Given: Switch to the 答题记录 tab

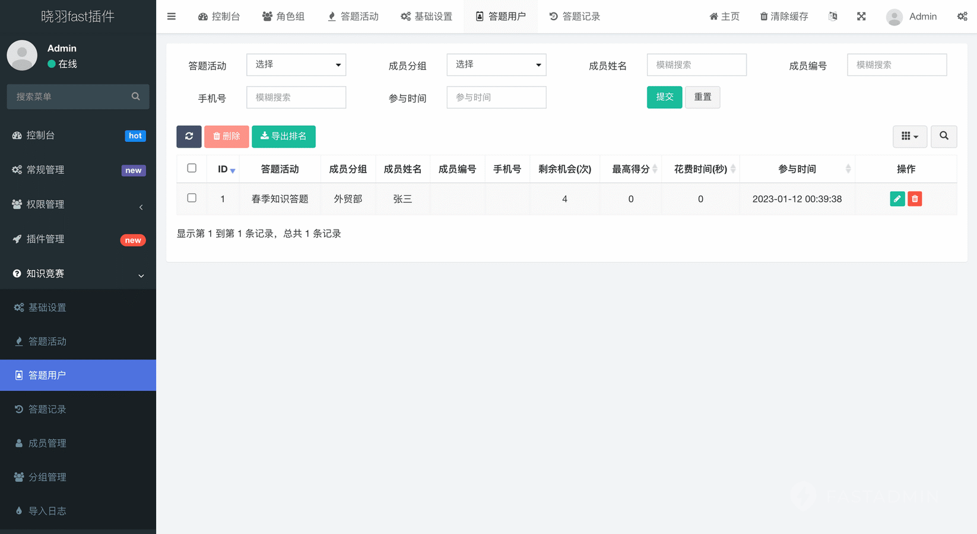Looking at the screenshot, I should (x=575, y=17).
